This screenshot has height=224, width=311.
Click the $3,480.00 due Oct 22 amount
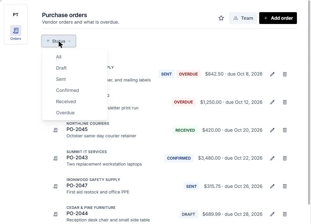(x=230, y=158)
